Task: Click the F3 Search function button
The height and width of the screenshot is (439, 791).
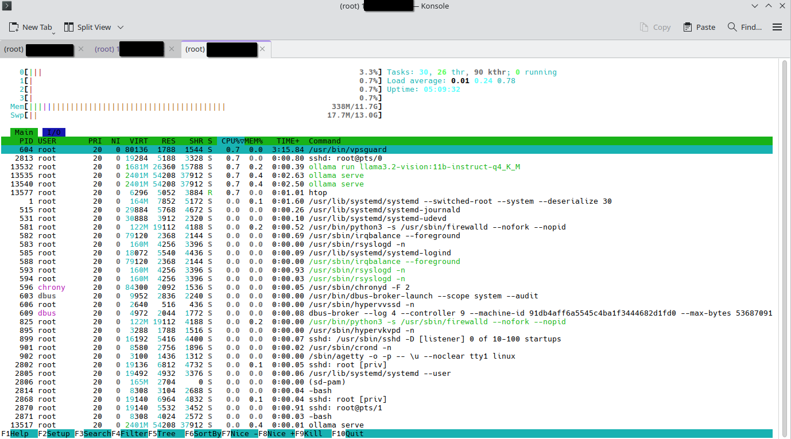Action: 93,434
